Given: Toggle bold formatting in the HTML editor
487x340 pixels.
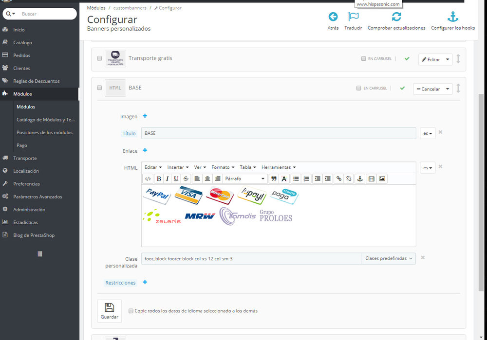Looking at the screenshot, I should pos(159,179).
